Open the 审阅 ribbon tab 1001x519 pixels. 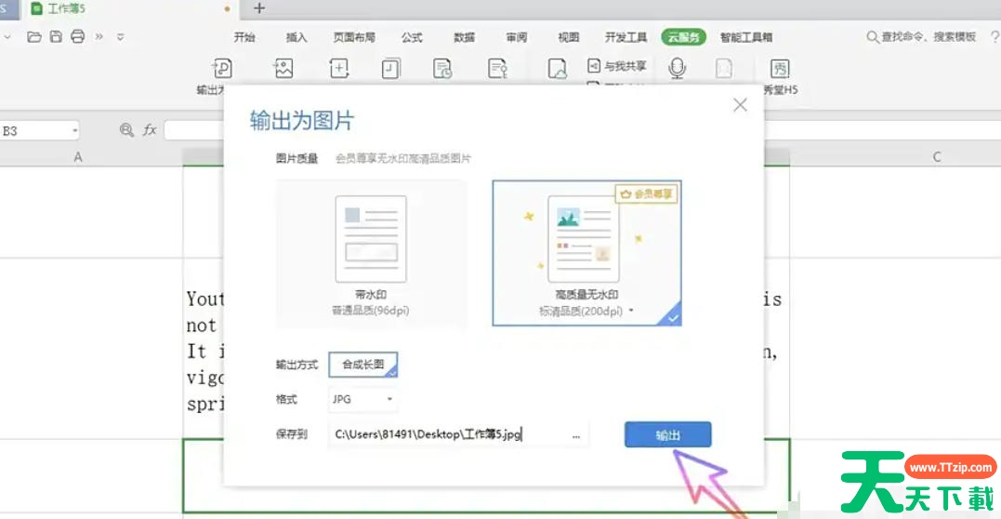pyautogui.click(x=517, y=38)
